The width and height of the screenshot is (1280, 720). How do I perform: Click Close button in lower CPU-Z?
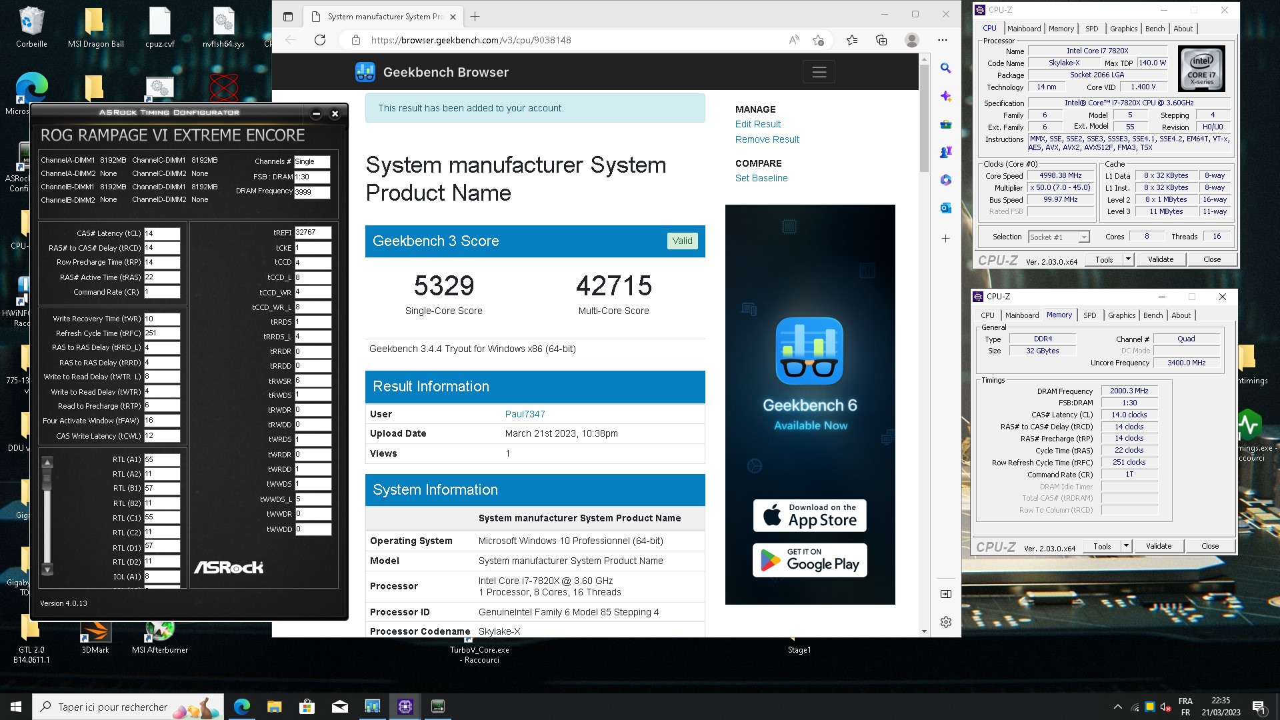tap(1209, 546)
